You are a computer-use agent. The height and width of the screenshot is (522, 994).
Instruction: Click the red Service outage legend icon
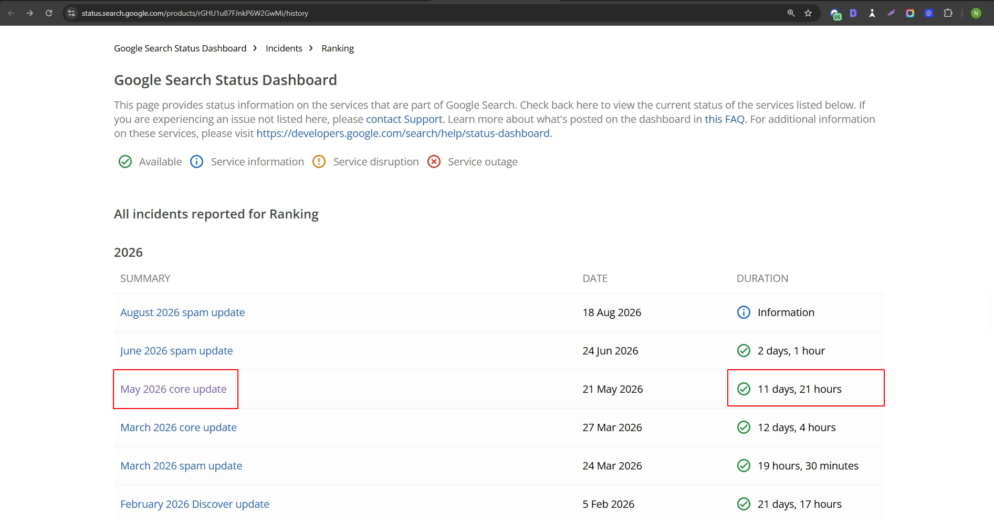pyautogui.click(x=434, y=162)
